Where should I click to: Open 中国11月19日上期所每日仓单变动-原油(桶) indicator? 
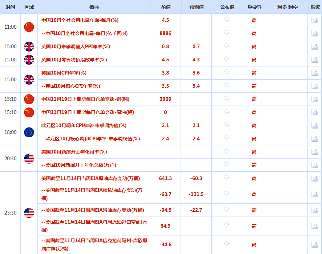pyautogui.click(x=88, y=112)
